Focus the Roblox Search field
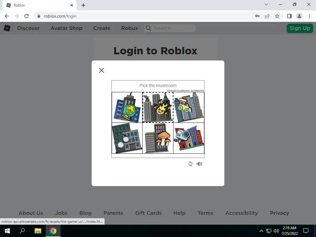 pos(170,28)
